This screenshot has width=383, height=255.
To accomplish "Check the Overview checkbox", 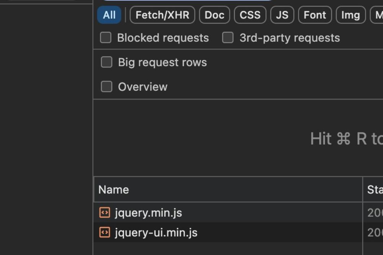I will 106,87.
